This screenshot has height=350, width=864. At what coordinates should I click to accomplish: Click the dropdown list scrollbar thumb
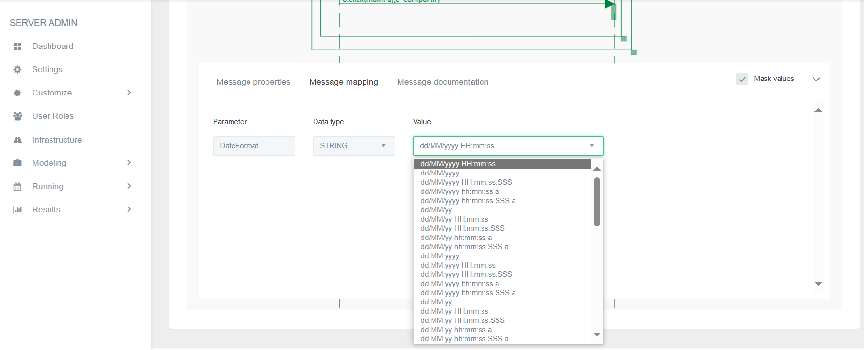pos(597,202)
